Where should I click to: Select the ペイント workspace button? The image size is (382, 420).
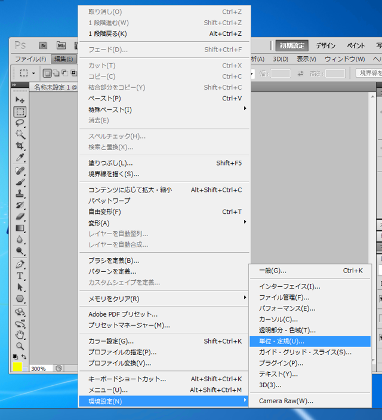click(356, 45)
